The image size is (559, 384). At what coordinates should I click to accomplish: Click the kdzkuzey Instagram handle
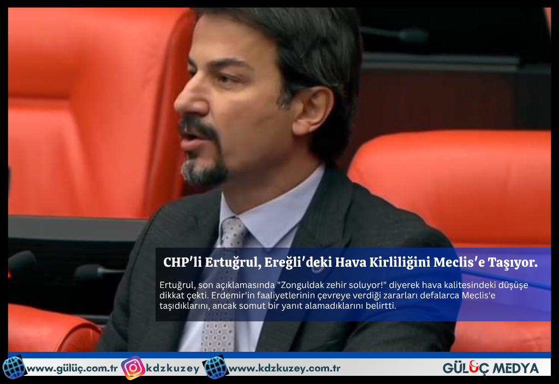(x=173, y=368)
